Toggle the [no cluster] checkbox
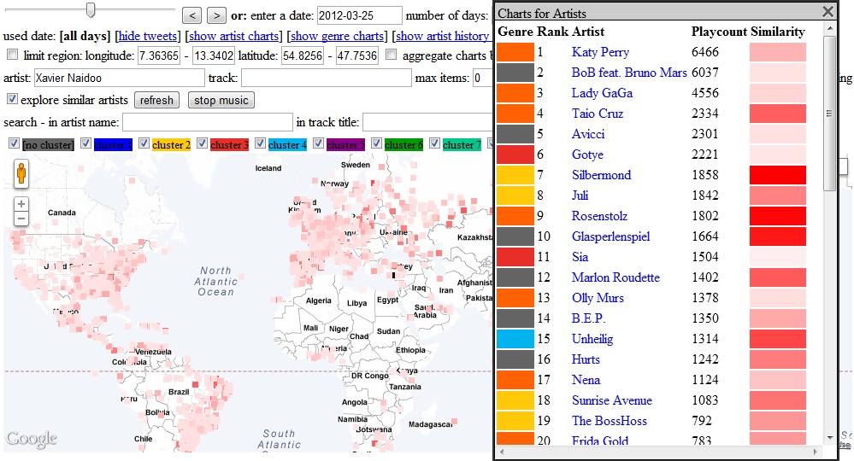The image size is (854, 461). [15, 143]
